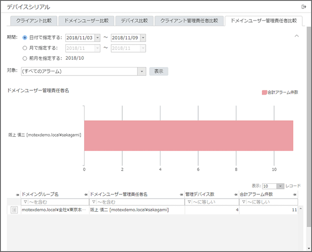Open the detail icon for the motexdemo.local row
The image size is (312, 252).
(x=14, y=210)
